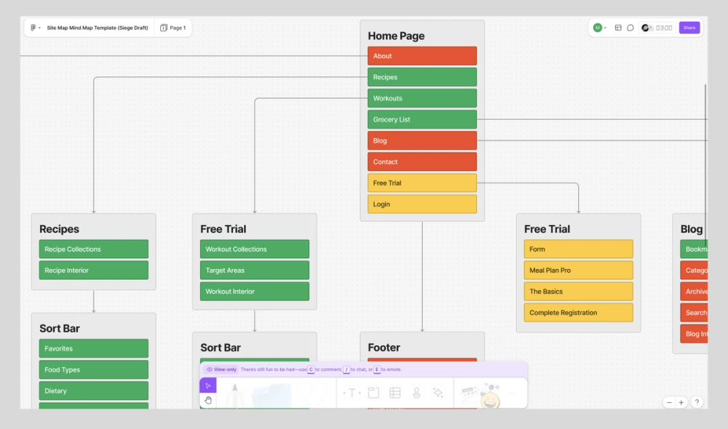This screenshot has height=429, width=728.
Task: Select the purple pointer tool
Action: coord(208,385)
